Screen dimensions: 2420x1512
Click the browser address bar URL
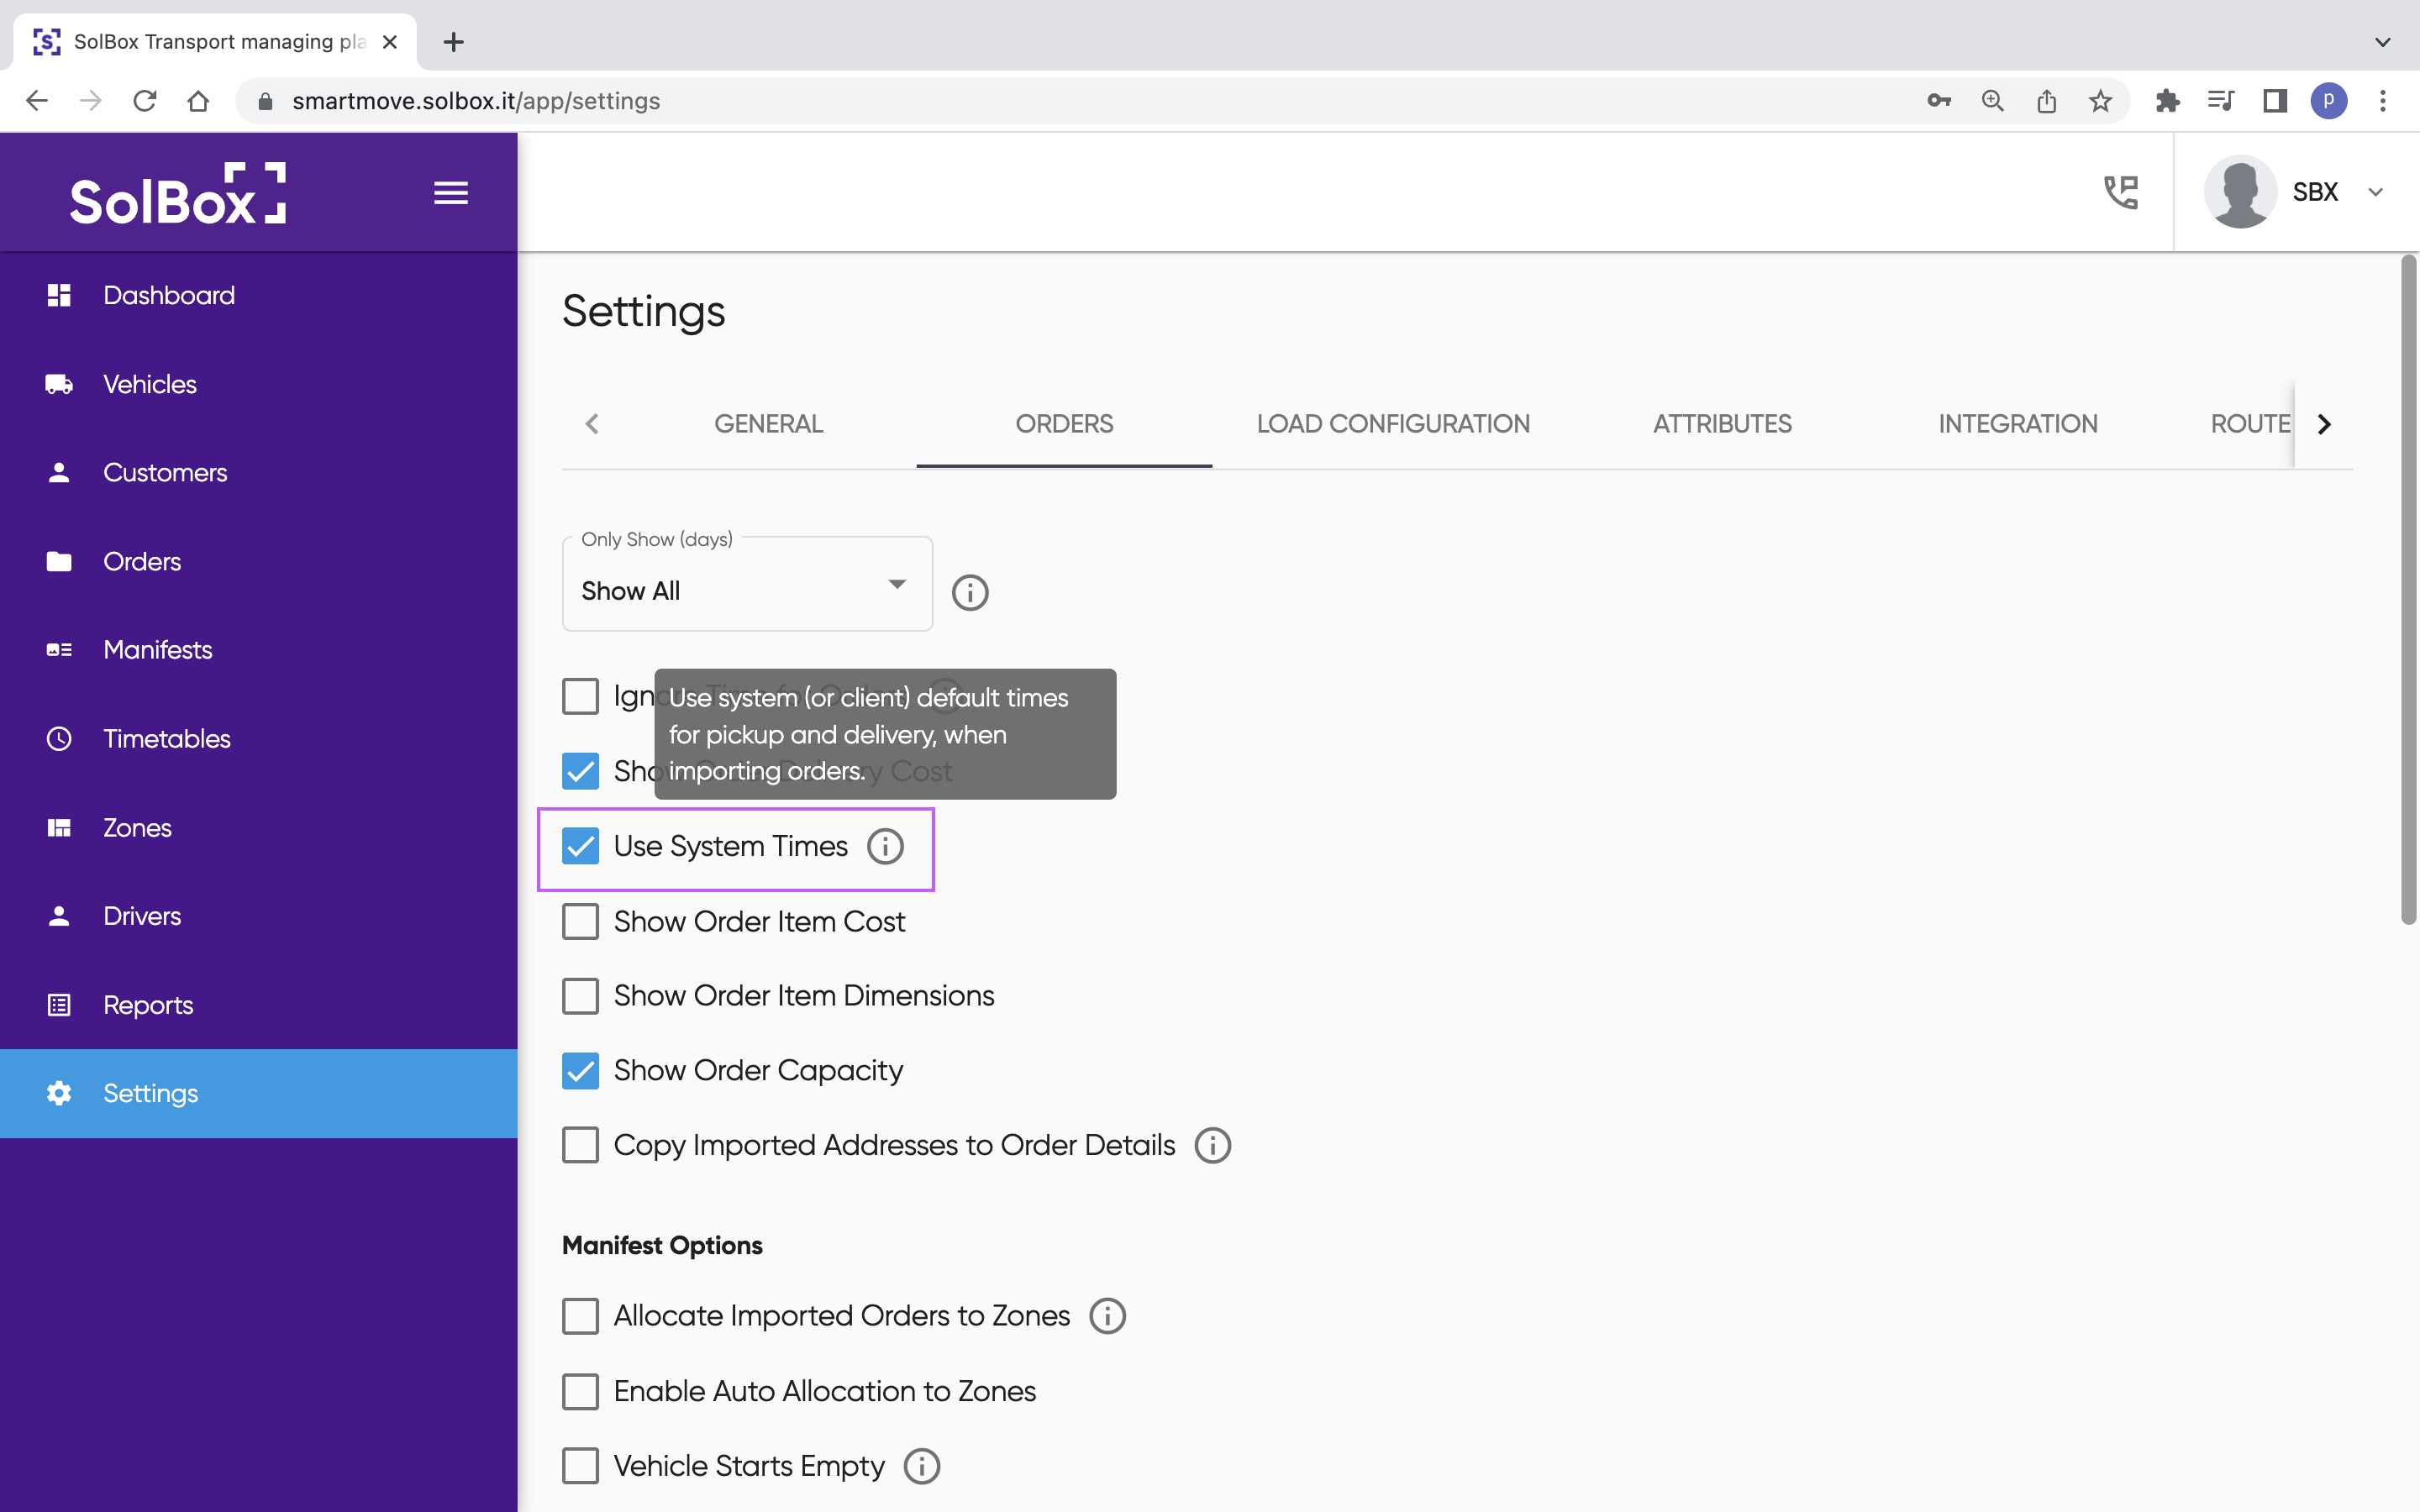point(476,101)
